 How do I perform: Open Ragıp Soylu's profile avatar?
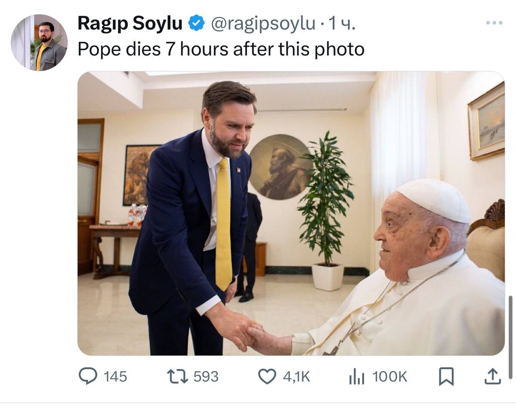pyautogui.click(x=39, y=43)
